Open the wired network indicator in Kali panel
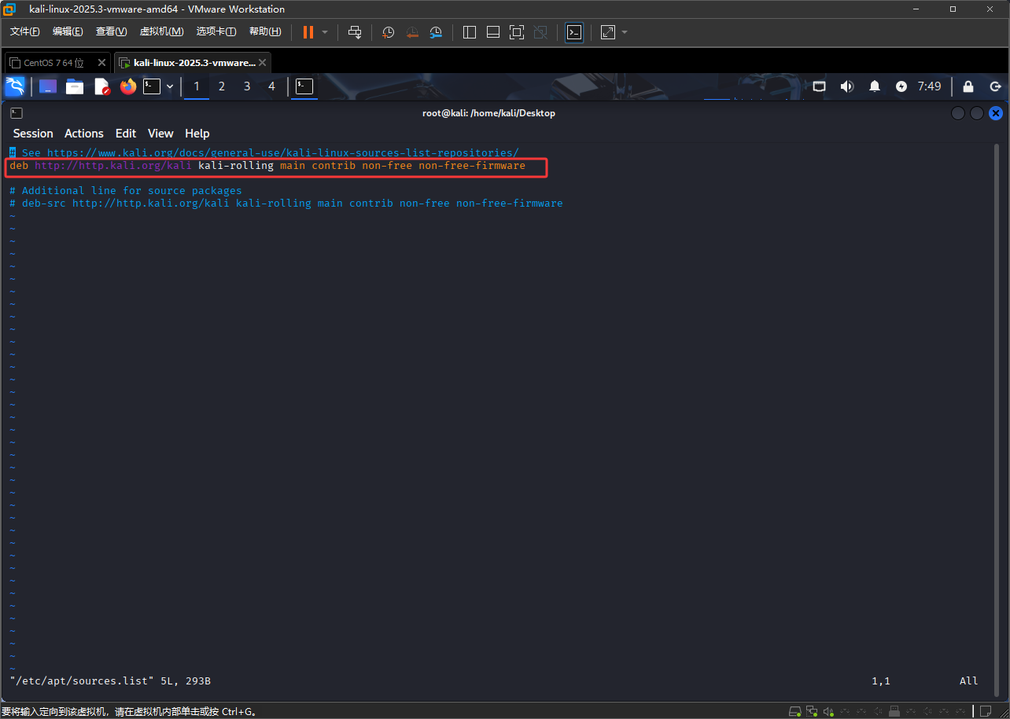Viewport: 1010px width, 719px height. tap(819, 86)
